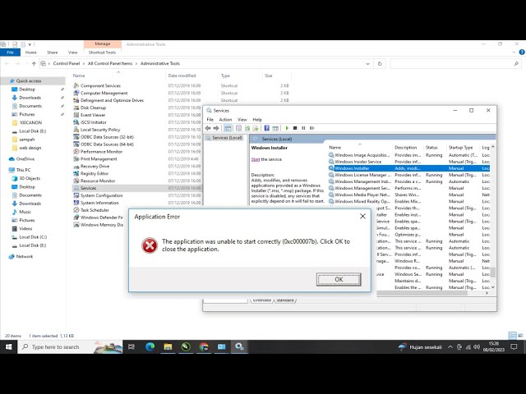
Task: Click the Forward arrow in Services toolbar
Action: [x=216, y=128]
